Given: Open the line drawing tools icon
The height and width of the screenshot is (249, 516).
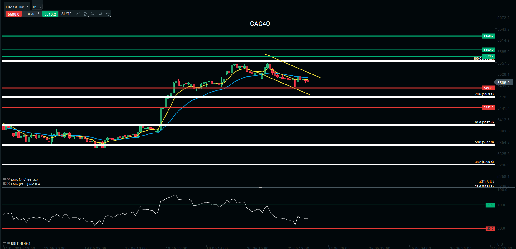Looking at the screenshot, I should click(78, 14).
